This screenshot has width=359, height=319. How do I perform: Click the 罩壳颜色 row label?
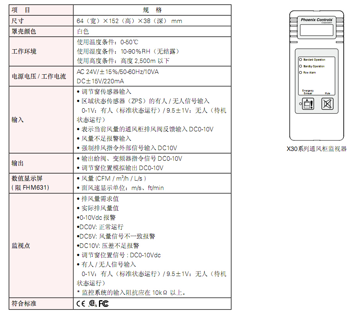pos(24,32)
